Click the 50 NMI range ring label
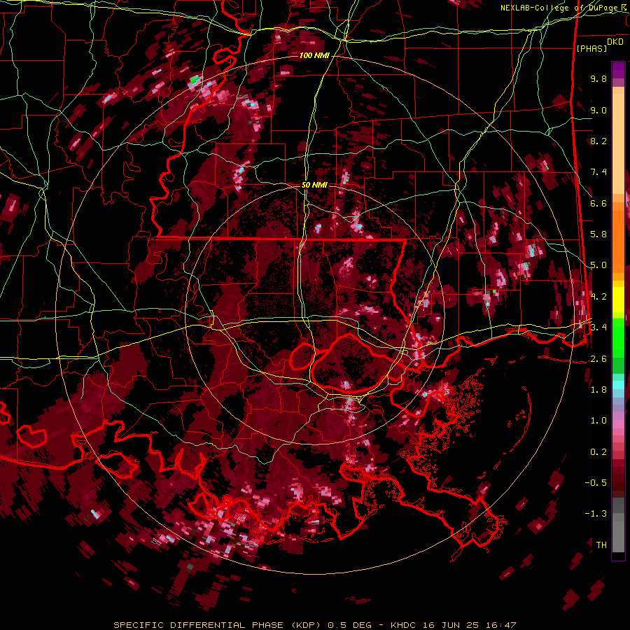 pos(314,185)
